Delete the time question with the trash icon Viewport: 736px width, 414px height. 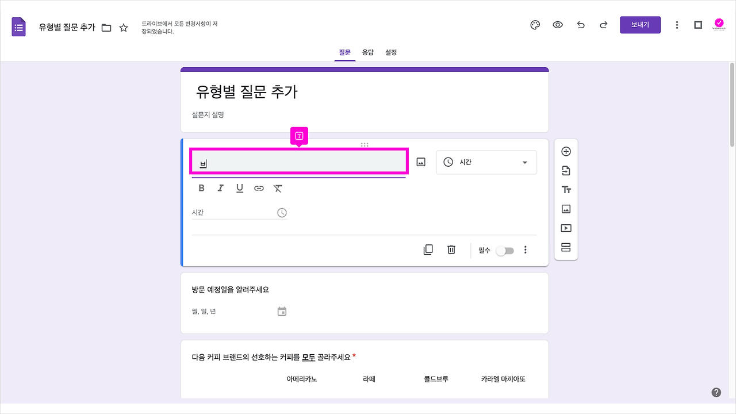(x=451, y=250)
